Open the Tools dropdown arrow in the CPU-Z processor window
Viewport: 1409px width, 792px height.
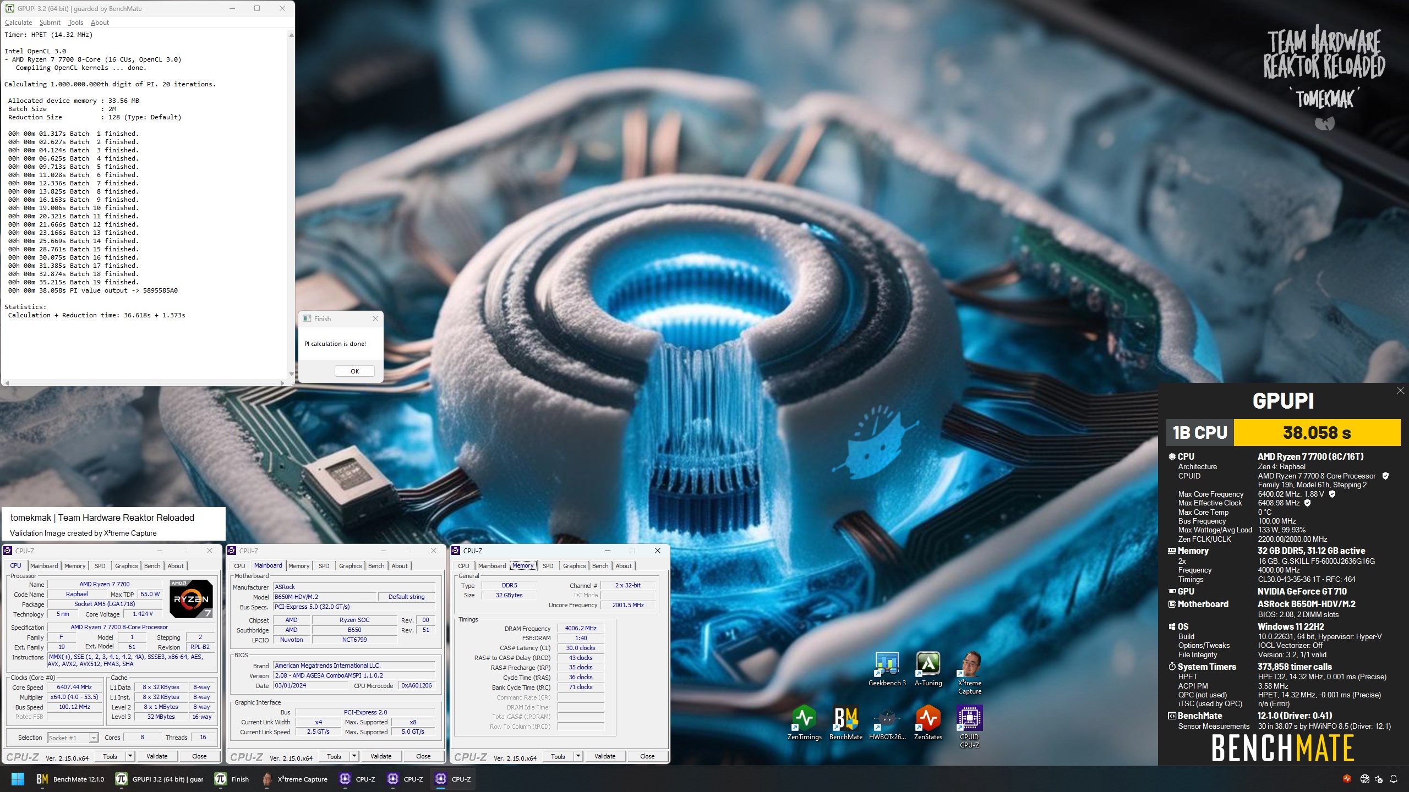coord(130,756)
